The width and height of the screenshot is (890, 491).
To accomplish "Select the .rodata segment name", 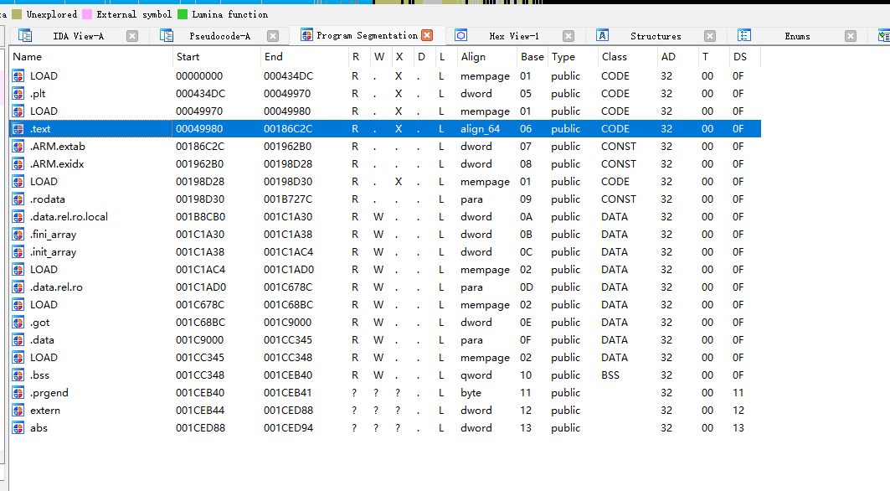I will point(47,199).
